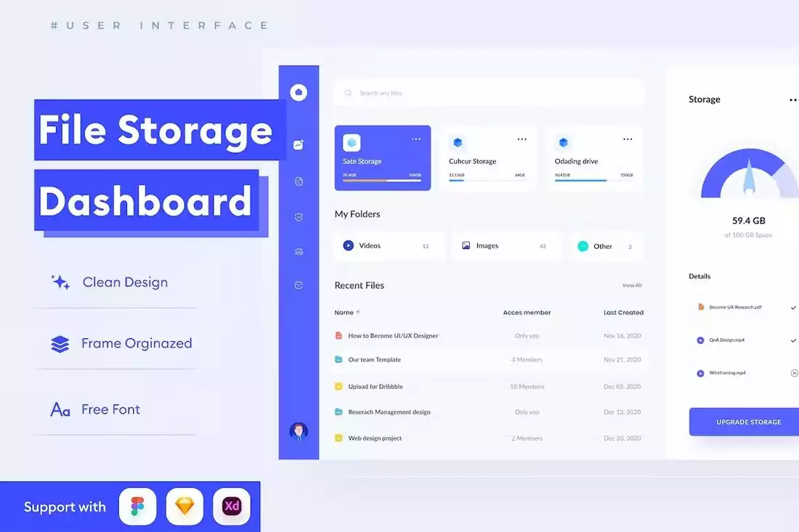Check off Become UX Research.pdf in Details
This screenshot has width=799, height=532.
coord(793,306)
